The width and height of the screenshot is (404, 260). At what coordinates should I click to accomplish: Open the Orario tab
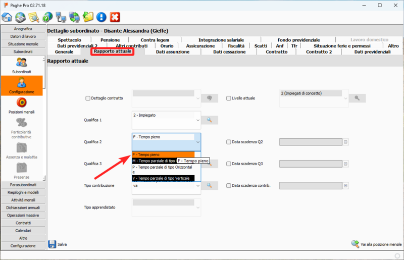166,45
